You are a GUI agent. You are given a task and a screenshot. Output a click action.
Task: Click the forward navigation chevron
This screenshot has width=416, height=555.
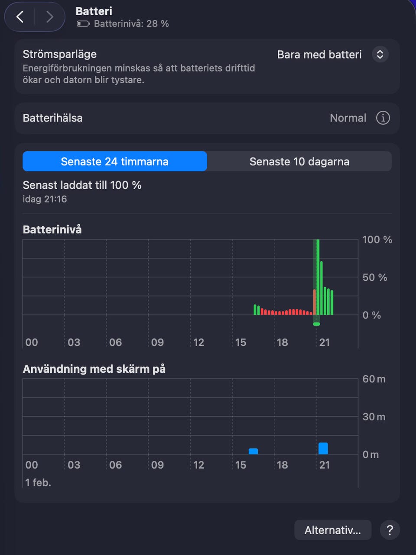49,17
